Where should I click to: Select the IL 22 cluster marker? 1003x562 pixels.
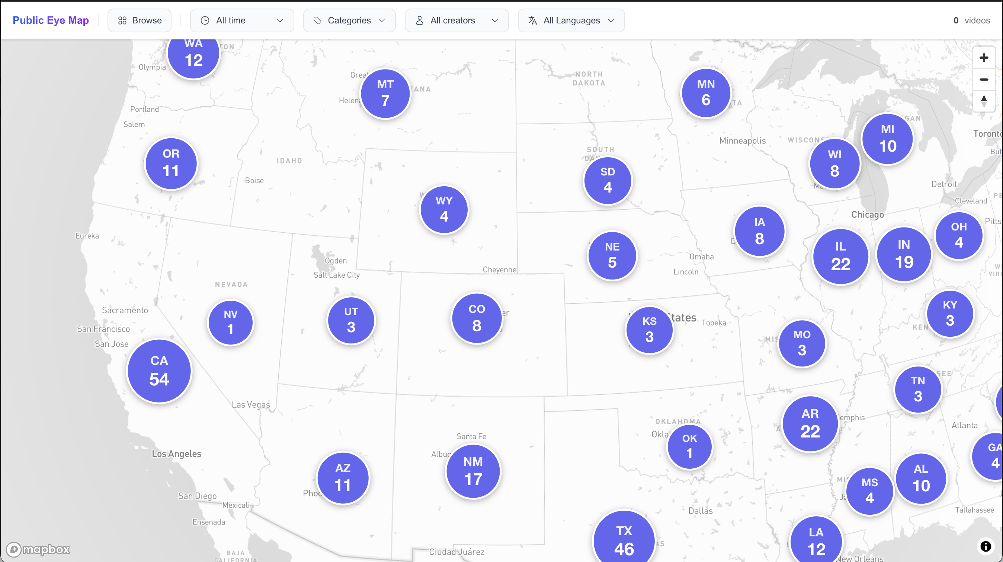tap(841, 256)
